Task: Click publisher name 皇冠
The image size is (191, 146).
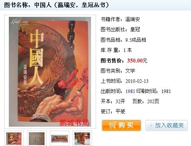Action: pyautogui.click(x=135, y=29)
